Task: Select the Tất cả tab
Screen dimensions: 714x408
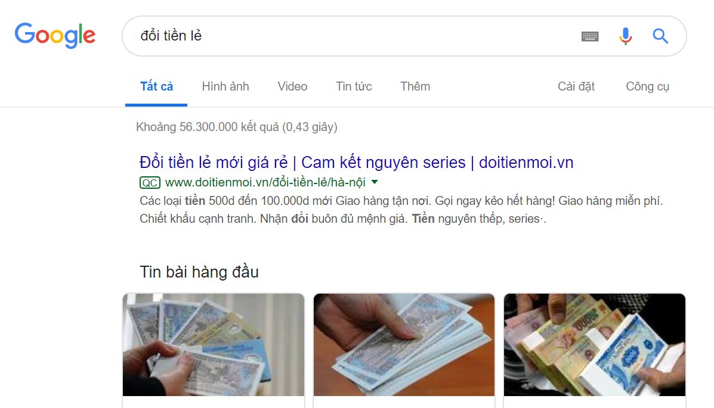Action: point(156,86)
